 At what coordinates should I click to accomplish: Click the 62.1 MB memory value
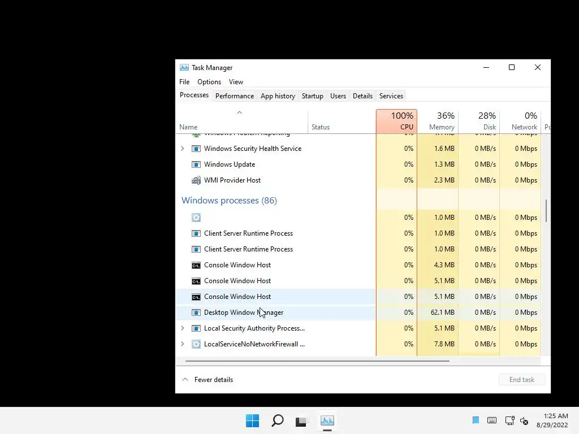coord(442,313)
